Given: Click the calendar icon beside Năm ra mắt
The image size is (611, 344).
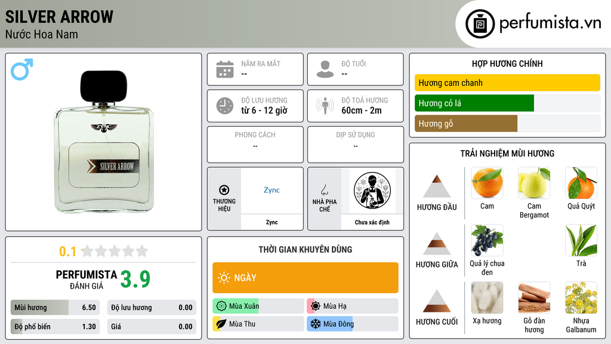Looking at the screenshot, I should point(225,69).
